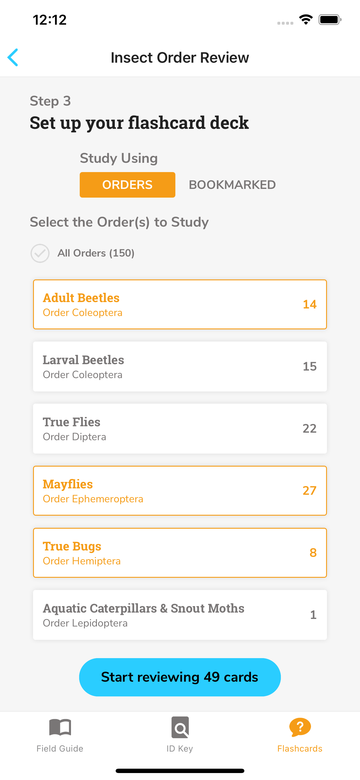Screen dimensions: 360x780
Task: Tap the back arrow icon
Action: pos(13,57)
